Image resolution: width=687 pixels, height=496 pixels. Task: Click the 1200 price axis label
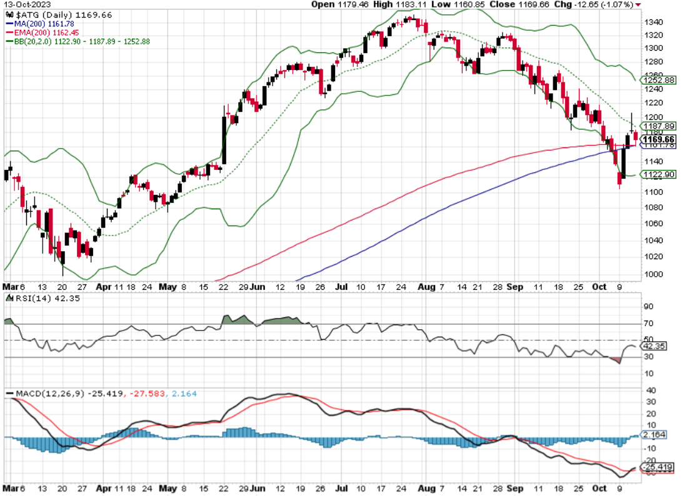pyautogui.click(x=653, y=117)
